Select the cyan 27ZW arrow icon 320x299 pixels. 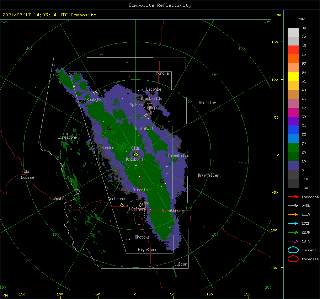pos(293,224)
